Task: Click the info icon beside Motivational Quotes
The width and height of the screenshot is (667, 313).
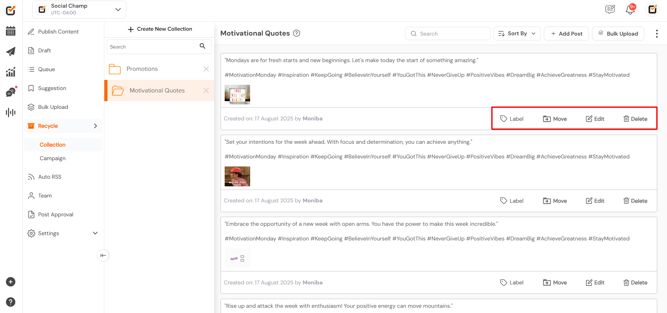Action: tap(297, 33)
